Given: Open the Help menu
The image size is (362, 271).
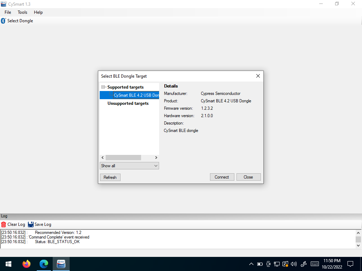Looking at the screenshot, I should pos(38,12).
